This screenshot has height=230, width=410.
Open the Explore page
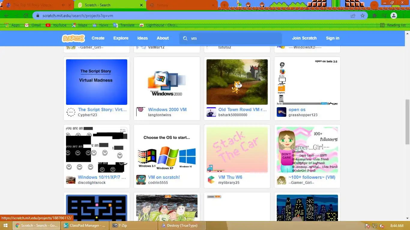121,38
